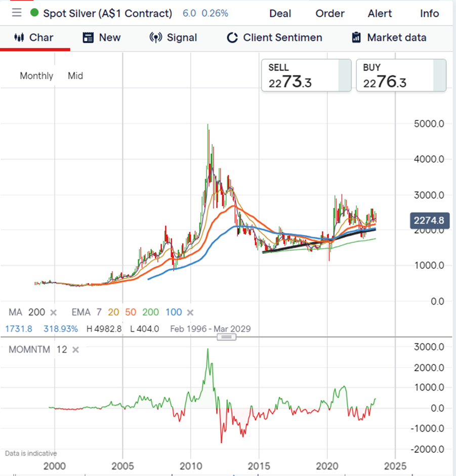
Task: Change the Monthly timeframe selector
Action: pyautogui.click(x=36, y=75)
